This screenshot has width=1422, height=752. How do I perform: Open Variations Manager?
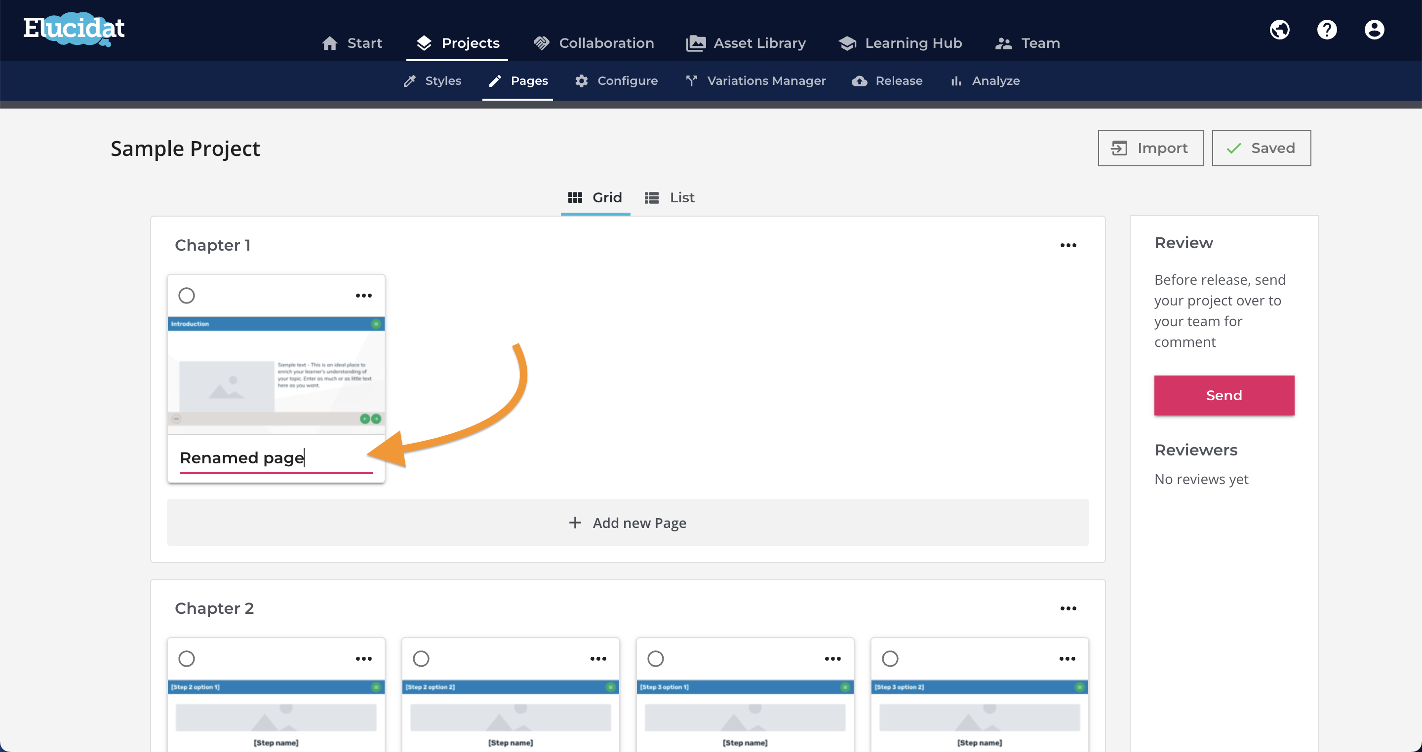[756, 81]
